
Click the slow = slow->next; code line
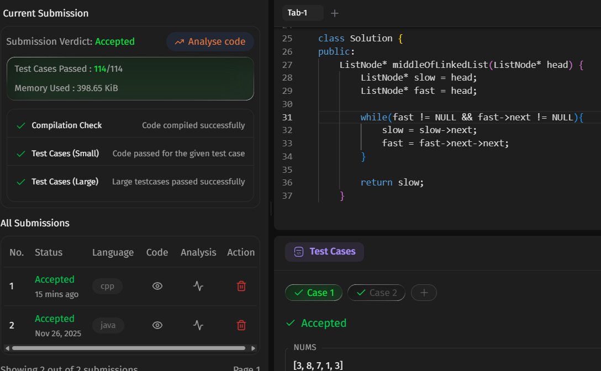click(429, 130)
